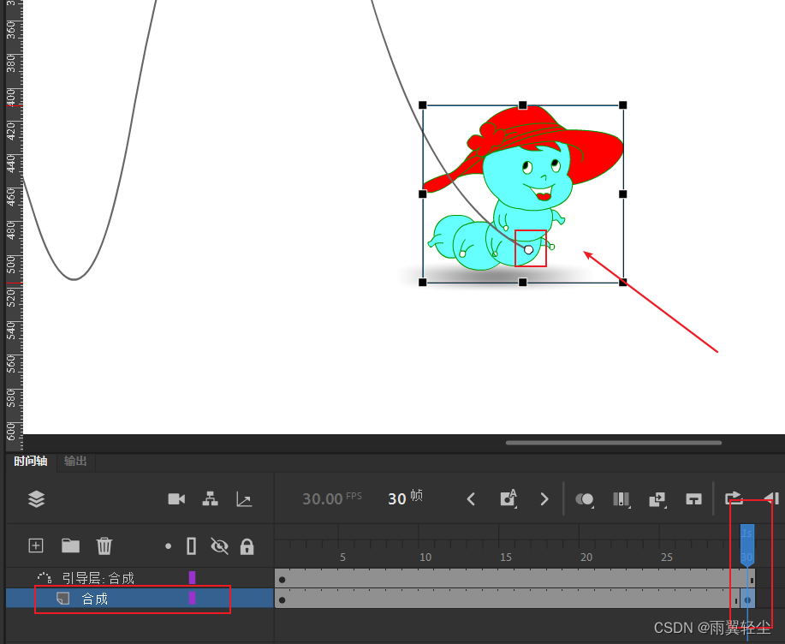Create a new layer folder
Screen dimensions: 785x644
70,546
